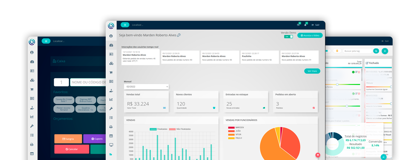The width and height of the screenshot is (418, 160).
Task: Click the key icon beside welcome message
Action: [179, 35]
